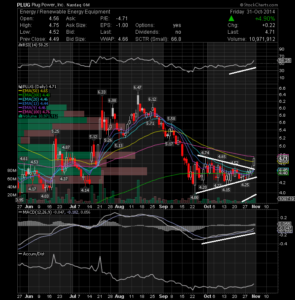Click the 6.33 price label on chart
This screenshot has width=295, height=300.
pos(102,92)
